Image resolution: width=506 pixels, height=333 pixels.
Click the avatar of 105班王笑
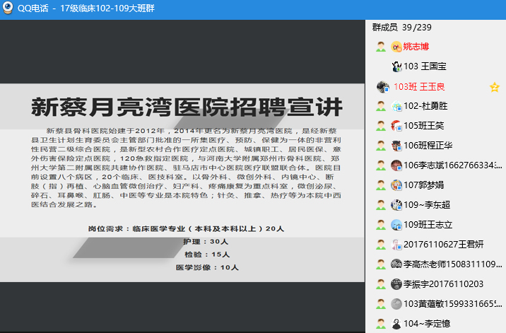(396, 126)
